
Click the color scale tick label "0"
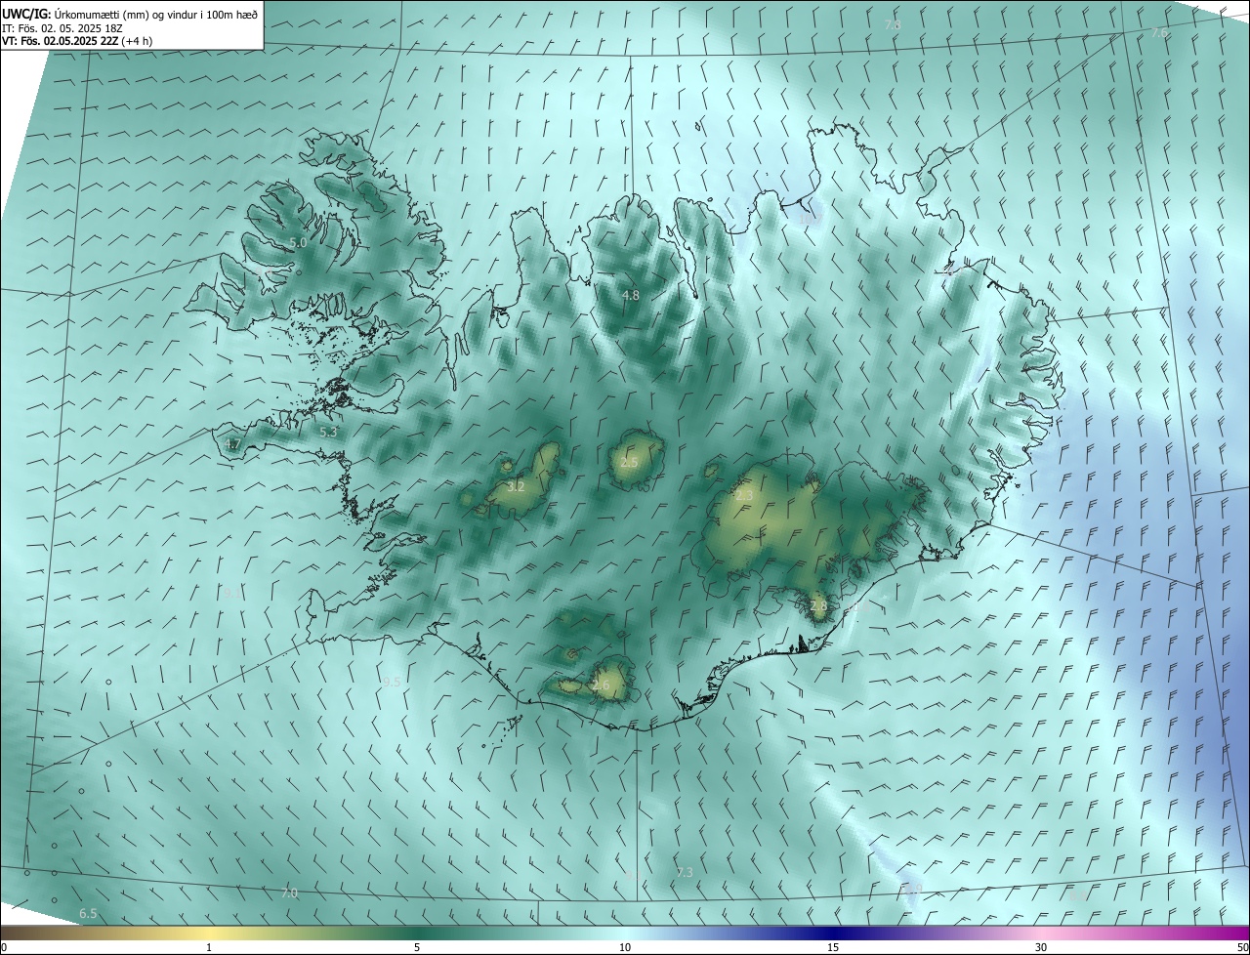click(x=4, y=948)
